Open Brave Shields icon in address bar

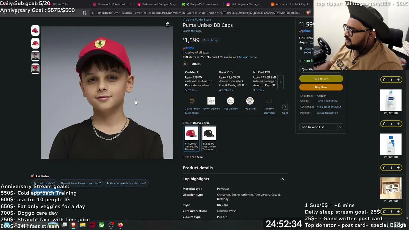[308, 13]
